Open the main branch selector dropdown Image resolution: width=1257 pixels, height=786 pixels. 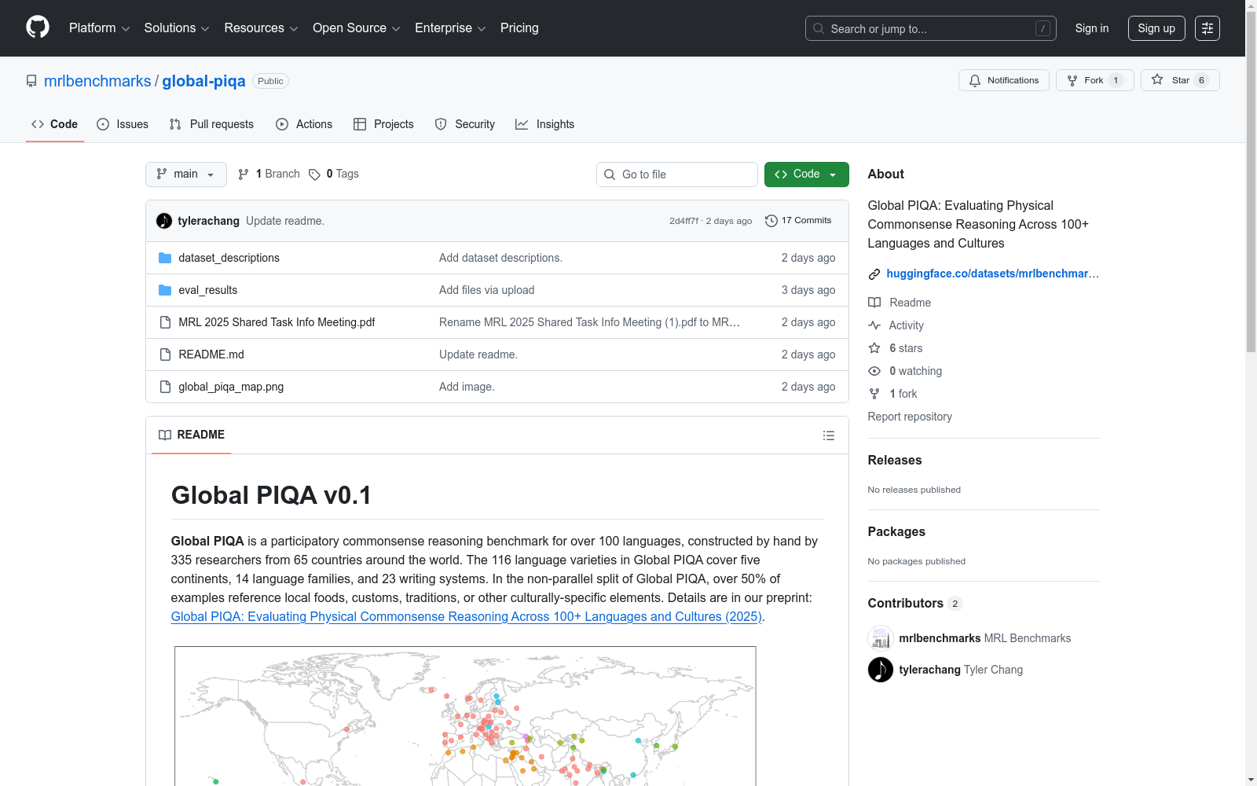point(186,174)
